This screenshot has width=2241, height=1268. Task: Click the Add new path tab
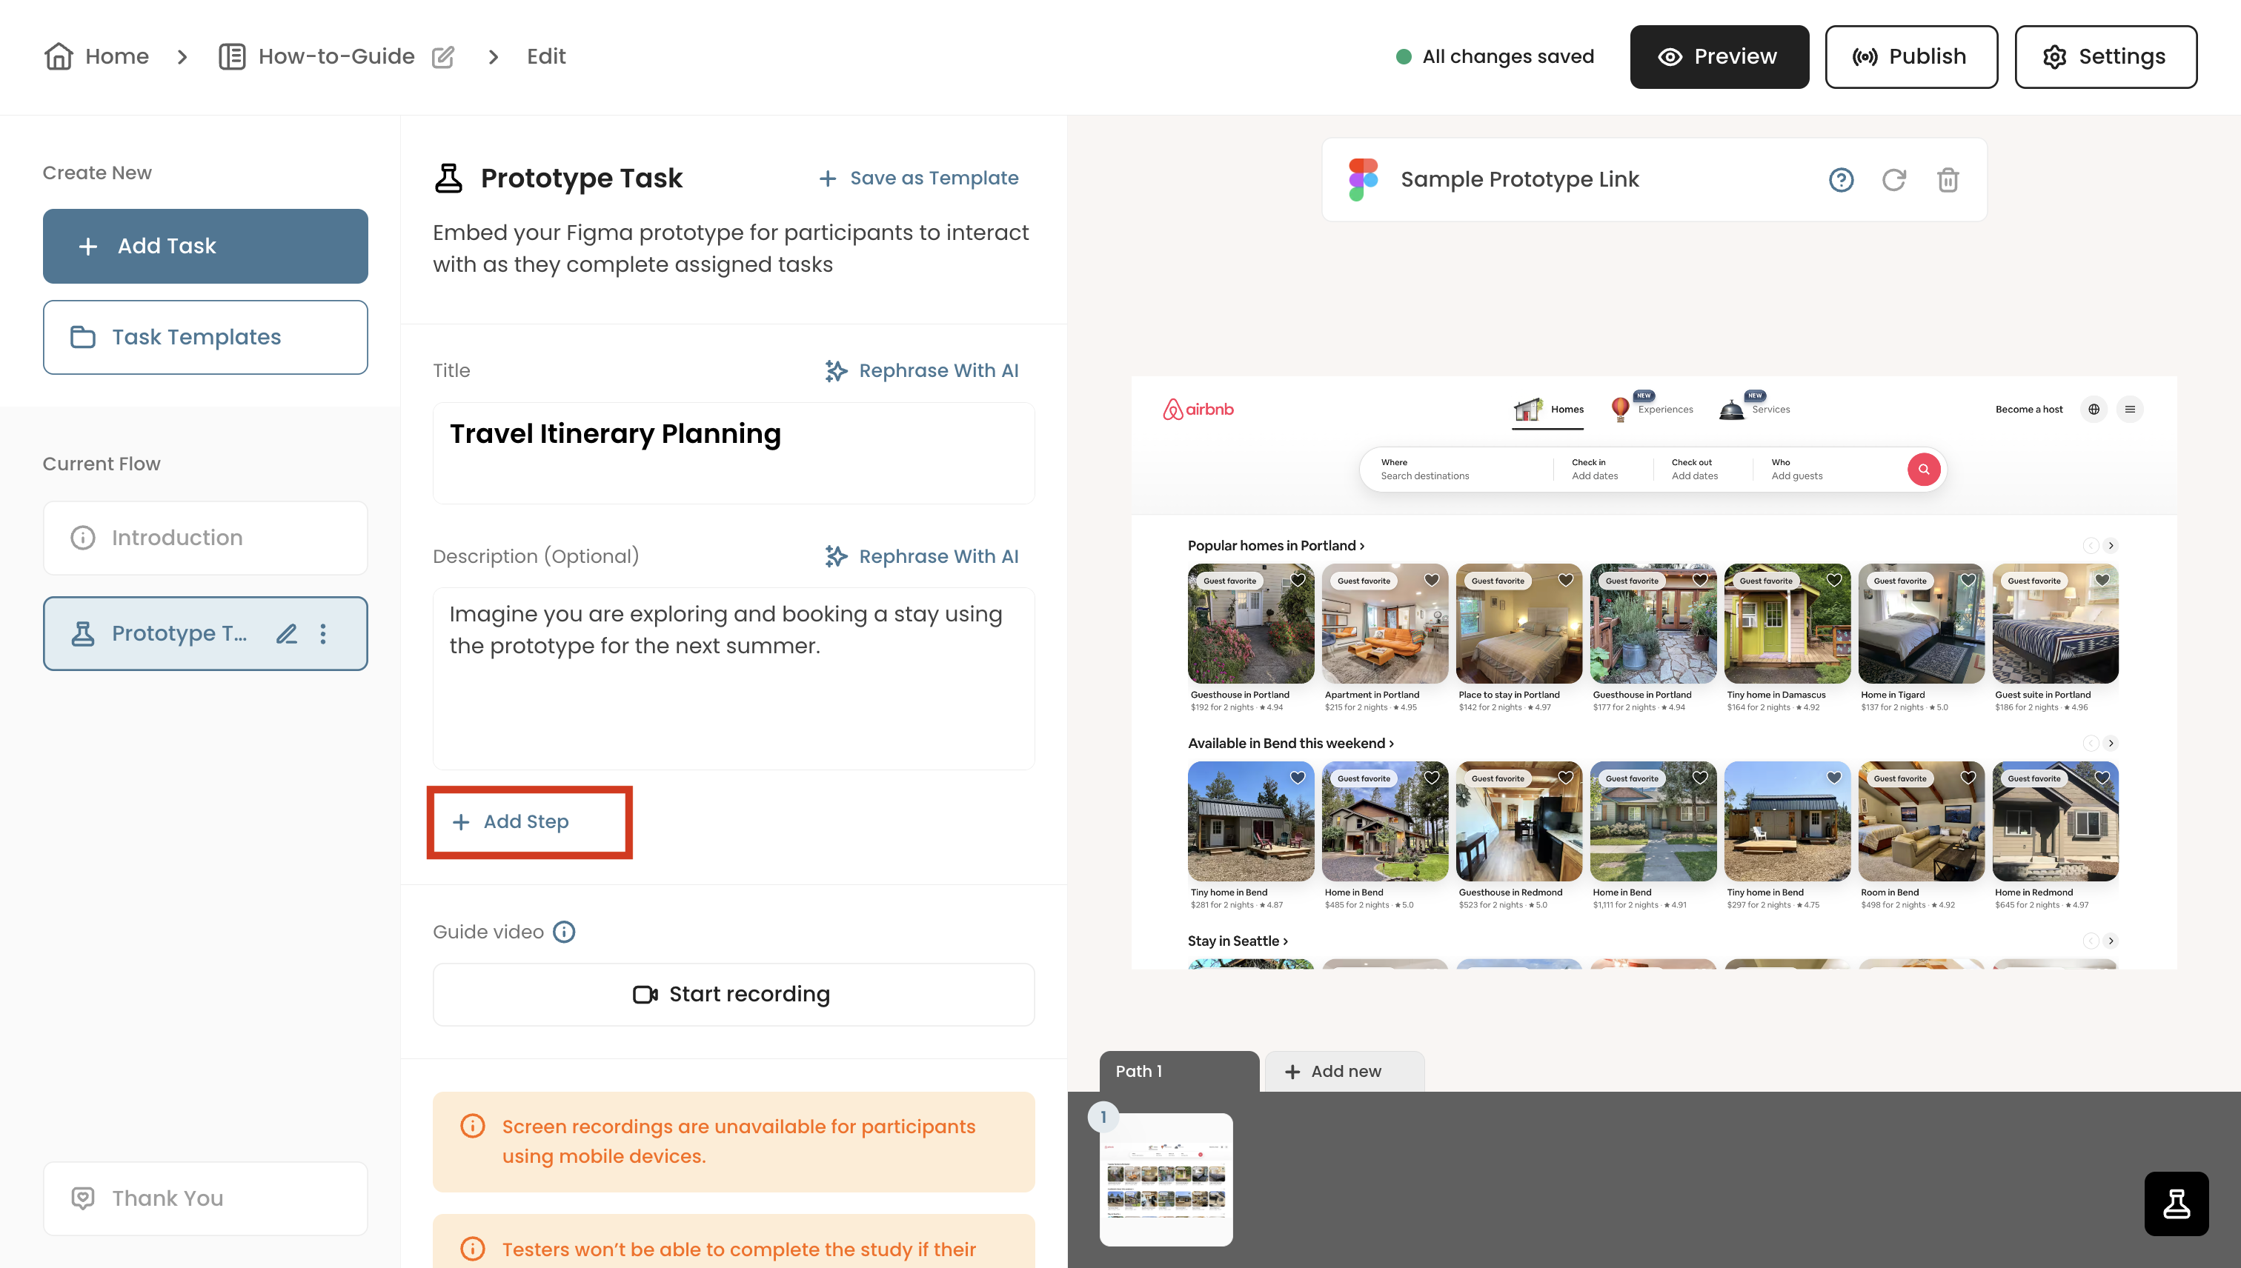1344,1071
